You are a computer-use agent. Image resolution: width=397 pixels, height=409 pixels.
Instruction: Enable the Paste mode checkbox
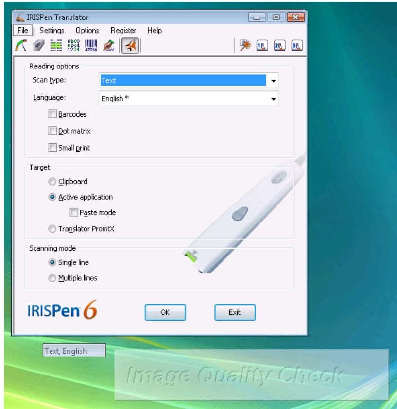point(74,212)
